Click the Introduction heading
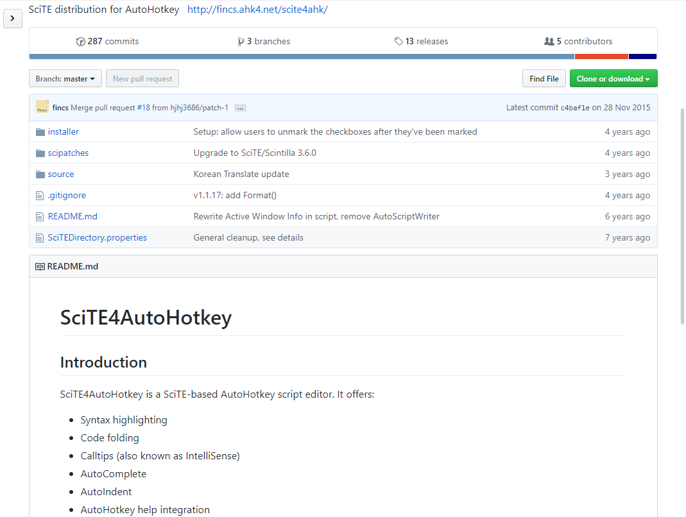 (103, 362)
